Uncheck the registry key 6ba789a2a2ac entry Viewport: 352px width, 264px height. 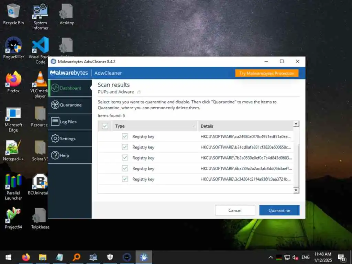coord(125,168)
